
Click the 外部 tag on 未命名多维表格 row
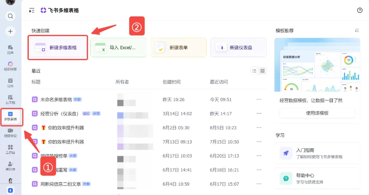pos(77,100)
